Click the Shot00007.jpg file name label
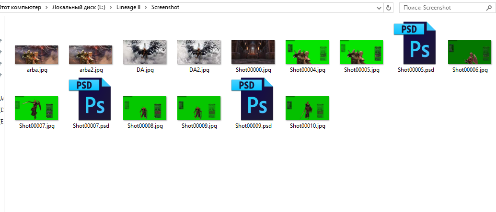The width and height of the screenshot is (496, 212). (37, 126)
